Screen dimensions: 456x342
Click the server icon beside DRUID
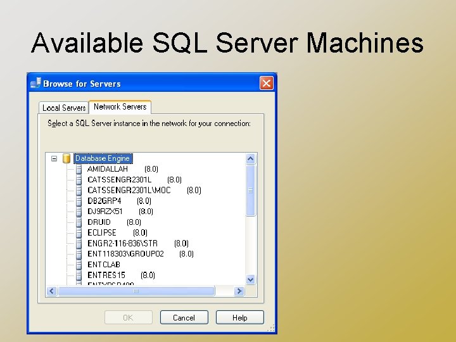coord(79,222)
